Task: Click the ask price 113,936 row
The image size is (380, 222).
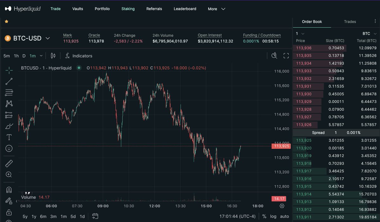Action: pos(336,48)
